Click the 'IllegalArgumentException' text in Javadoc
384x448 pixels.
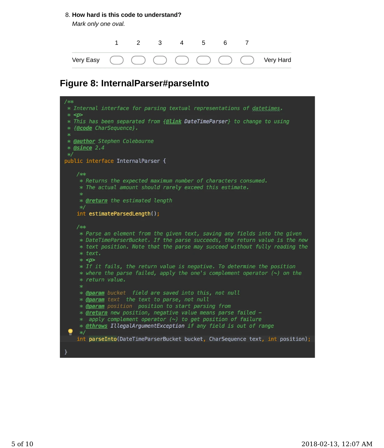[x=147, y=326]
